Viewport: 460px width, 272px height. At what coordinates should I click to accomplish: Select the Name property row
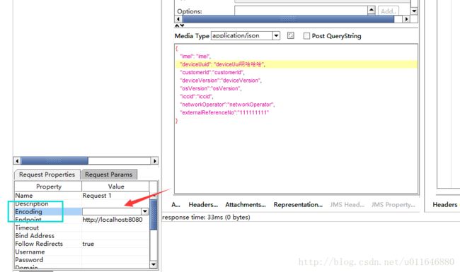tap(82, 196)
